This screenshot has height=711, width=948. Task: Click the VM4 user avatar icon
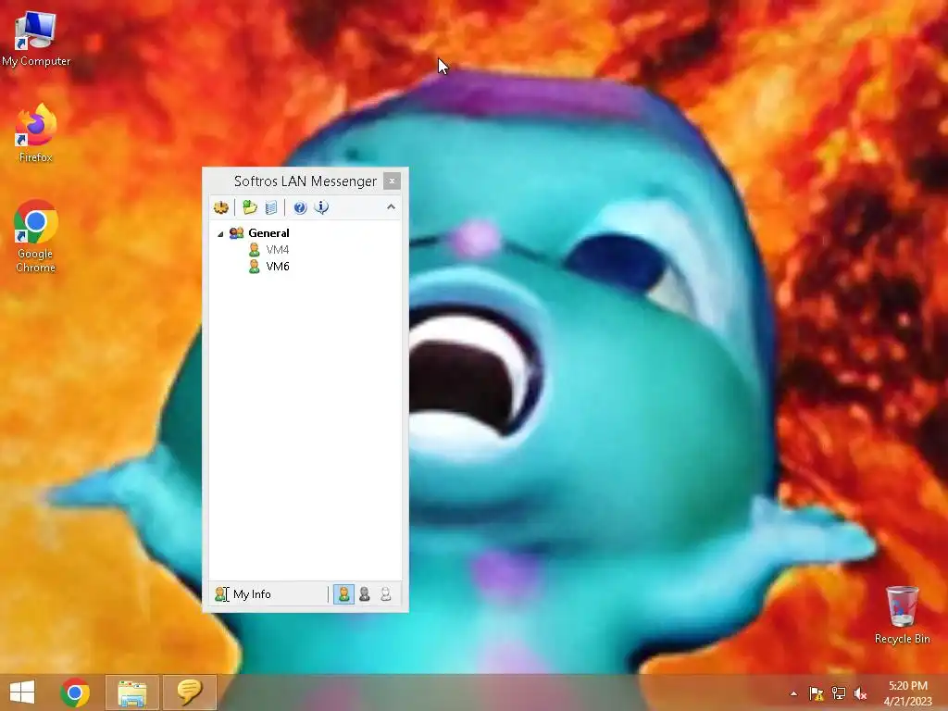[x=255, y=250]
